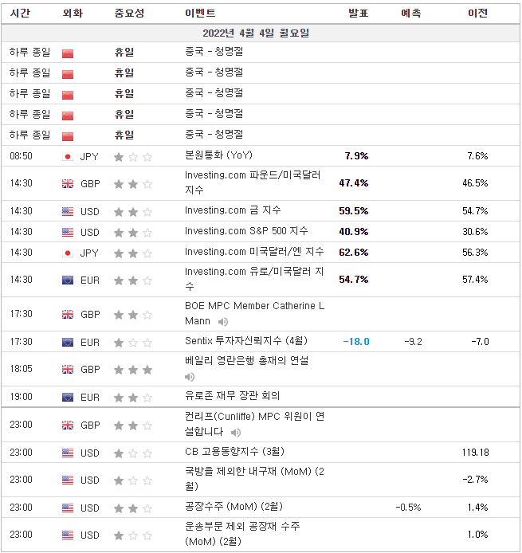This screenshot has width=522, height=553.
Task: Click importance stars in 유로존 재무 장관 회의 row
Action: click(x=133, y=398)
